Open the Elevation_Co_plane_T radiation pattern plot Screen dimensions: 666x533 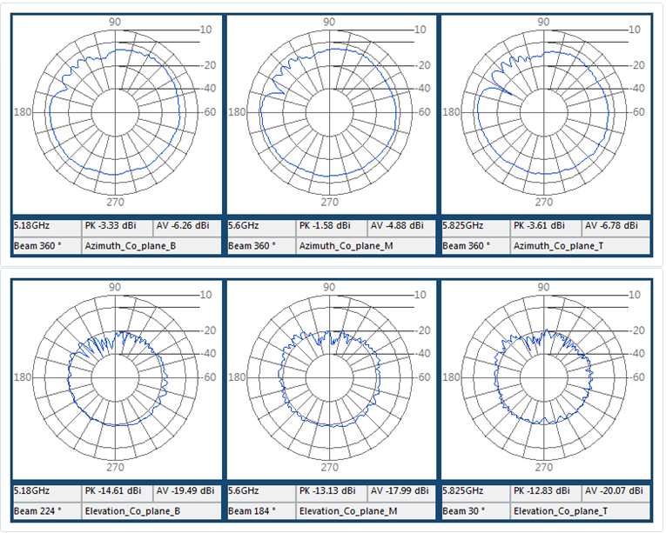tap(543, 376)
